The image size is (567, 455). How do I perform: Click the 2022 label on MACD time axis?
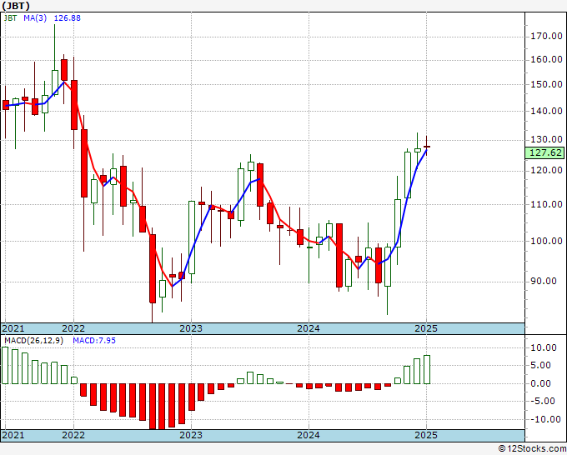click(73, 435)
